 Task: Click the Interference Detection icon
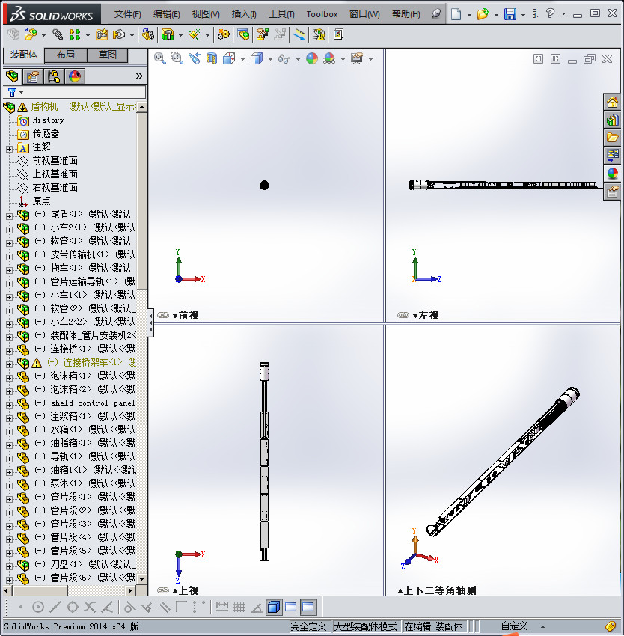pos(299,35)
